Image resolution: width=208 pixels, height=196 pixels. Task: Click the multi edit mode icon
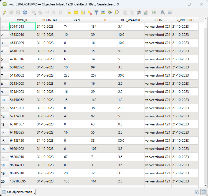(x=11, y=13)
